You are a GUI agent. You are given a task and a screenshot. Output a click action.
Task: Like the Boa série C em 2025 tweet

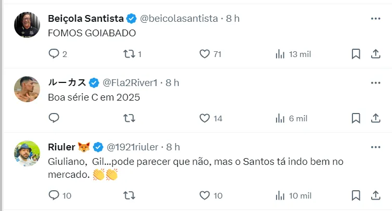point(205,118)
